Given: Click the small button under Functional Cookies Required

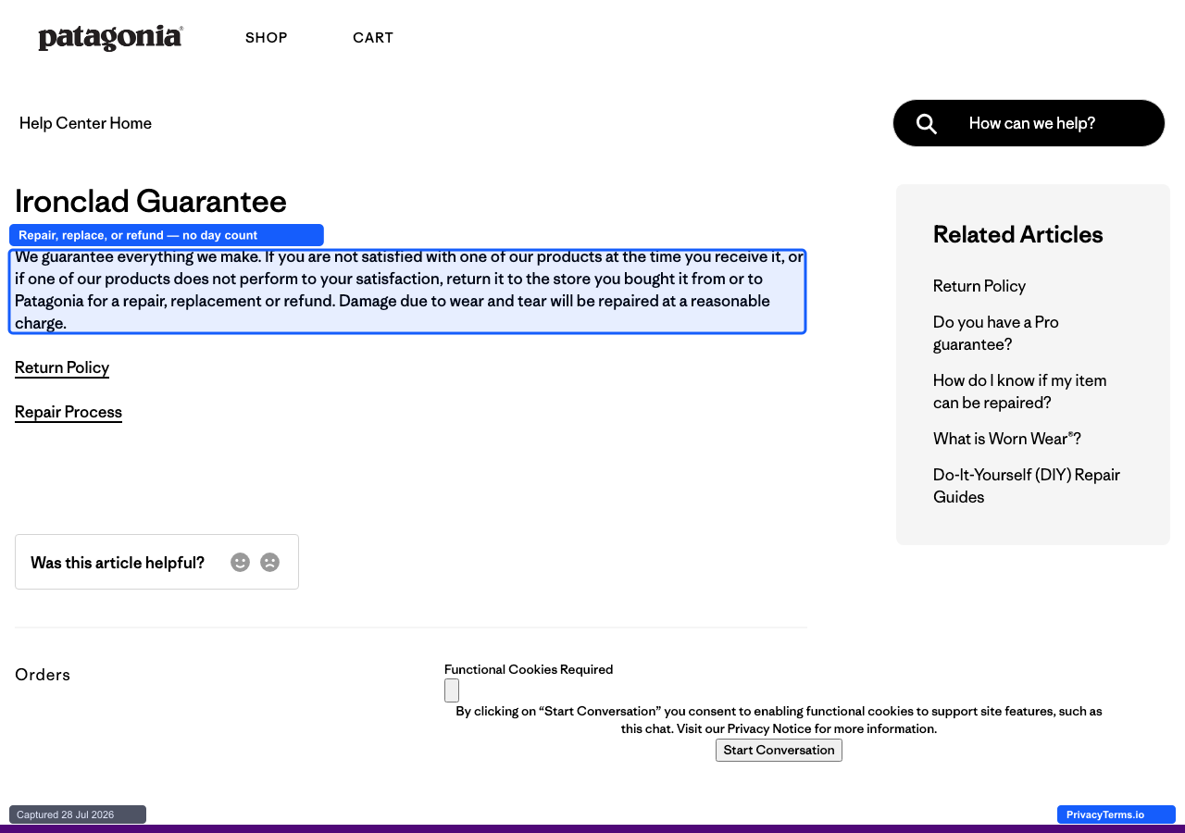Looking at the screenshot, I should [x=452, y=690].
